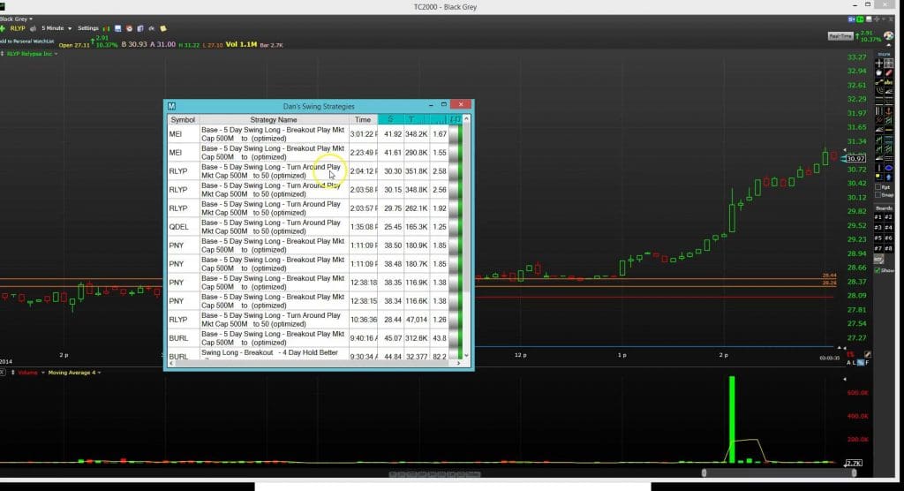Click the first icon column header after Time
Image resolution: width=904 pixels, height=491 pixels.
[x=390, y=119]
